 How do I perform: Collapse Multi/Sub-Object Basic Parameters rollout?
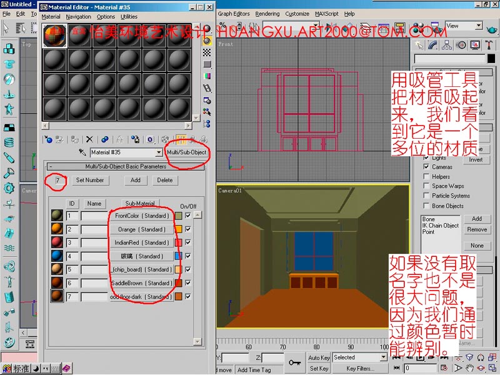coord(126,166)
